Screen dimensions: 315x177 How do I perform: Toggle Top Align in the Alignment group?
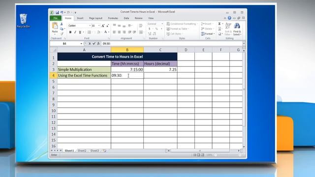pos(114,26)
